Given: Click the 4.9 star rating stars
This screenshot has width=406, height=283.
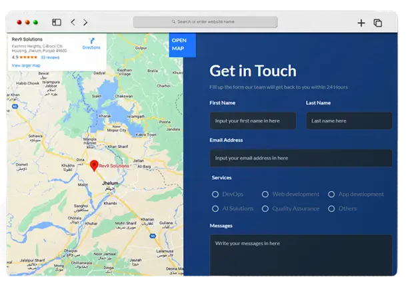Looking at the screenshot, I should (29, 57).
